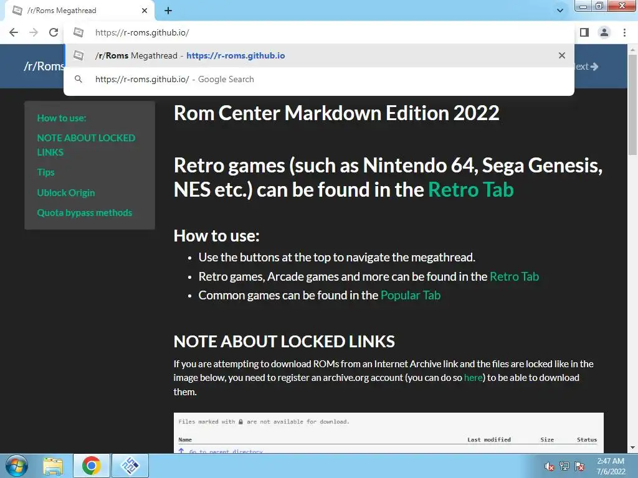The image size is (638, 478).
Task: Open Windows Explorer from the taskbar
Action: click(x=54, y=466)
